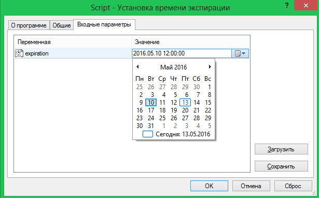This screenshot has width=319, height=198.
Task: Select date 20 in the calendar
Action: (x=185, y=110)
